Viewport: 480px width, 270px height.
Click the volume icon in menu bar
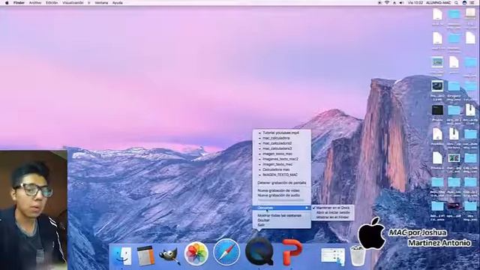pyautogui.click(x=401, y=3)
